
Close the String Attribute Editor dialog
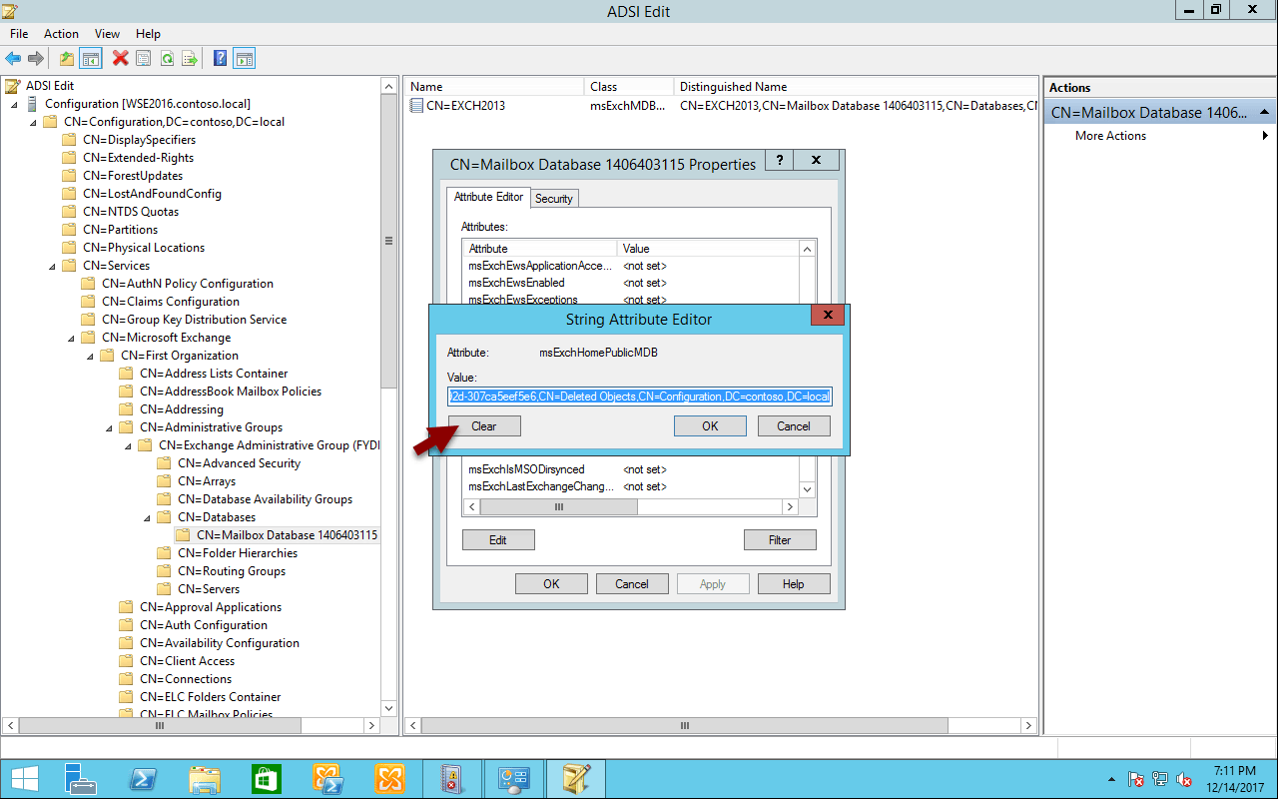click(828, 316)
